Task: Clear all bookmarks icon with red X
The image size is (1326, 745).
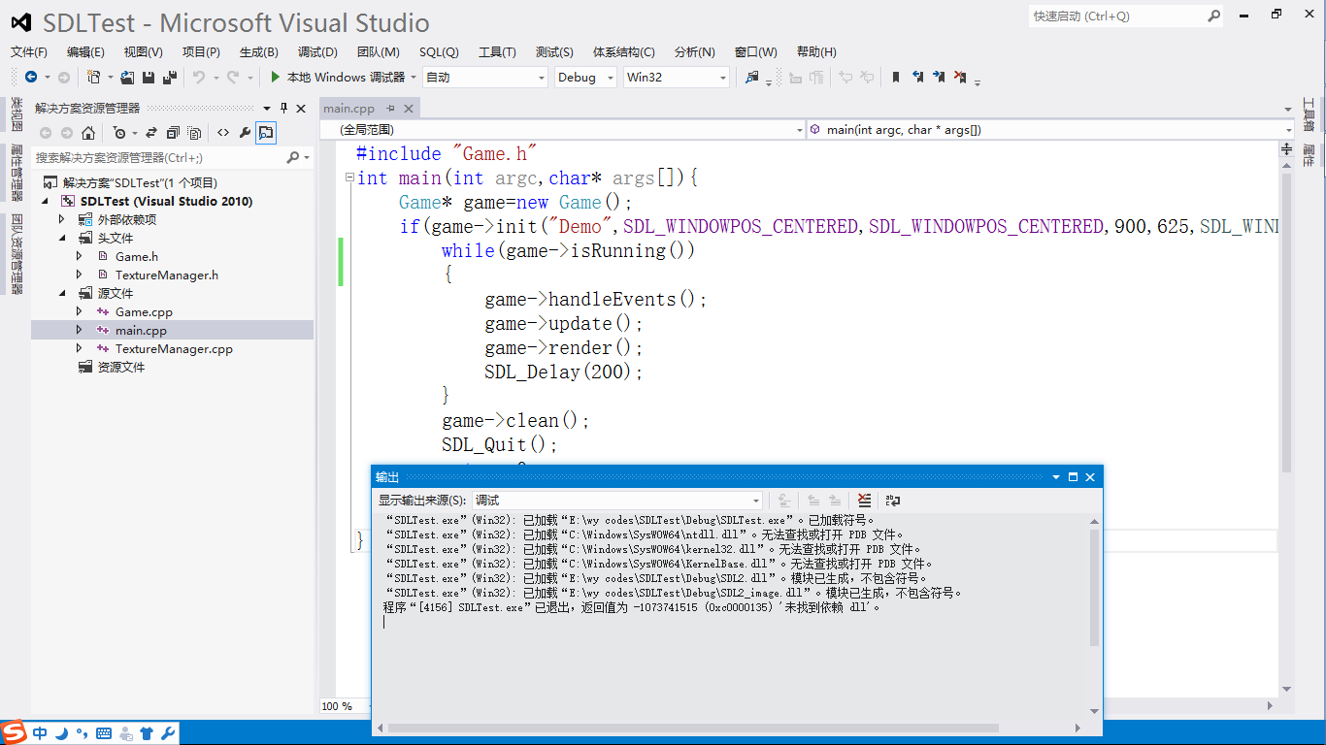Action: click(x=960, y=77)
